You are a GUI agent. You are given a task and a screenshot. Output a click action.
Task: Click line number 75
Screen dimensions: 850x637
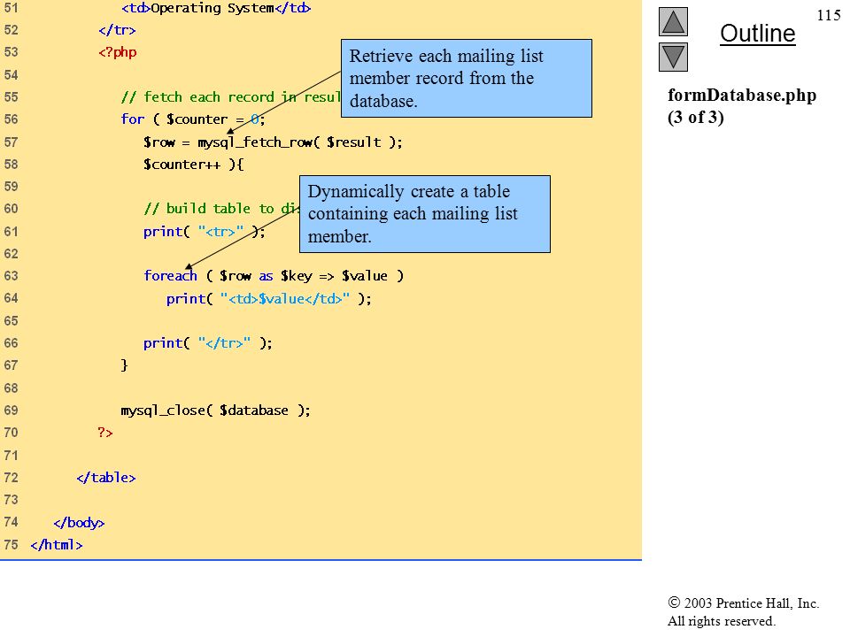11,545
